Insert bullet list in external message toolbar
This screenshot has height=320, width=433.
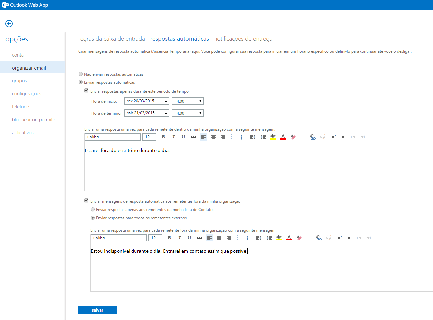239,238
